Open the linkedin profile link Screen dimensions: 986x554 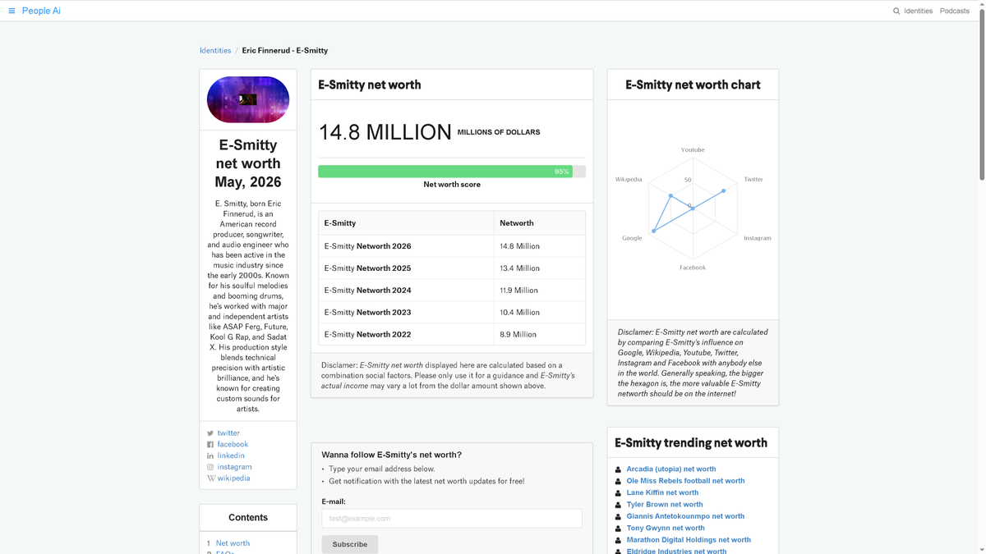(x=231, y=456)
